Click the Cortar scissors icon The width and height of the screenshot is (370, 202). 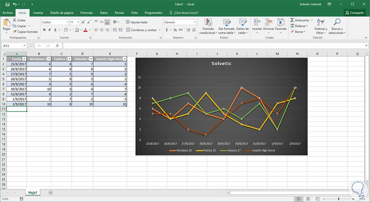pyautogui.click(x=15, y=20)
